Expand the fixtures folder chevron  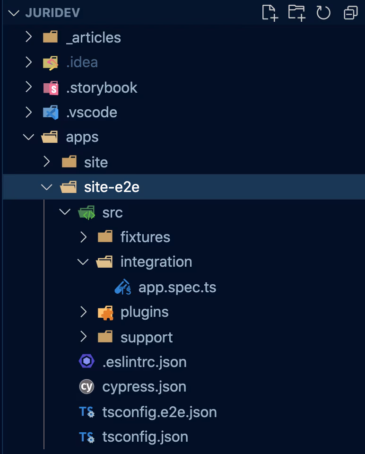[x=84, y=237]
